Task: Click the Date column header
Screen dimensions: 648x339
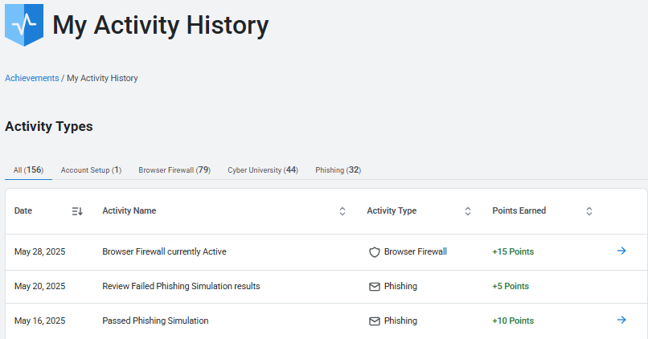Action: (x=23, y=210)
